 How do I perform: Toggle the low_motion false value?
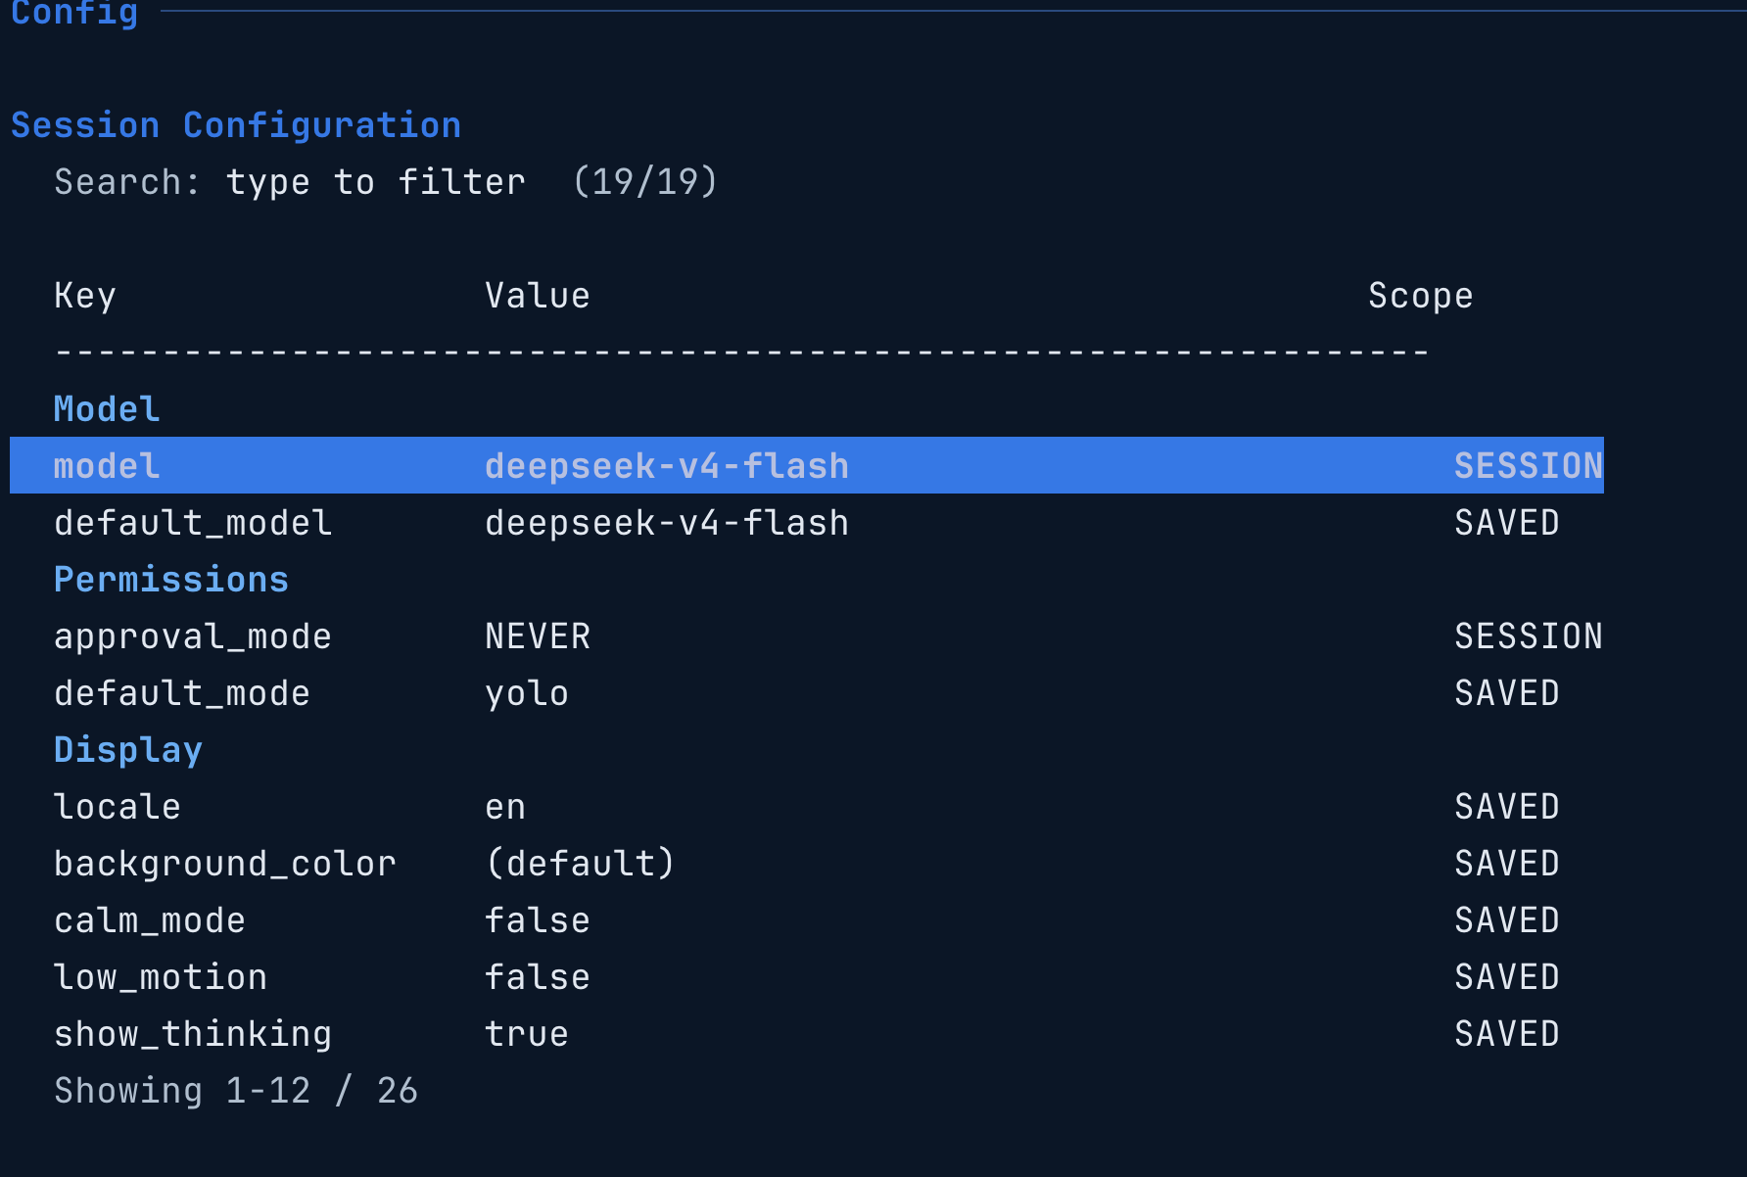pyautogui.click(x=538, y=976)
